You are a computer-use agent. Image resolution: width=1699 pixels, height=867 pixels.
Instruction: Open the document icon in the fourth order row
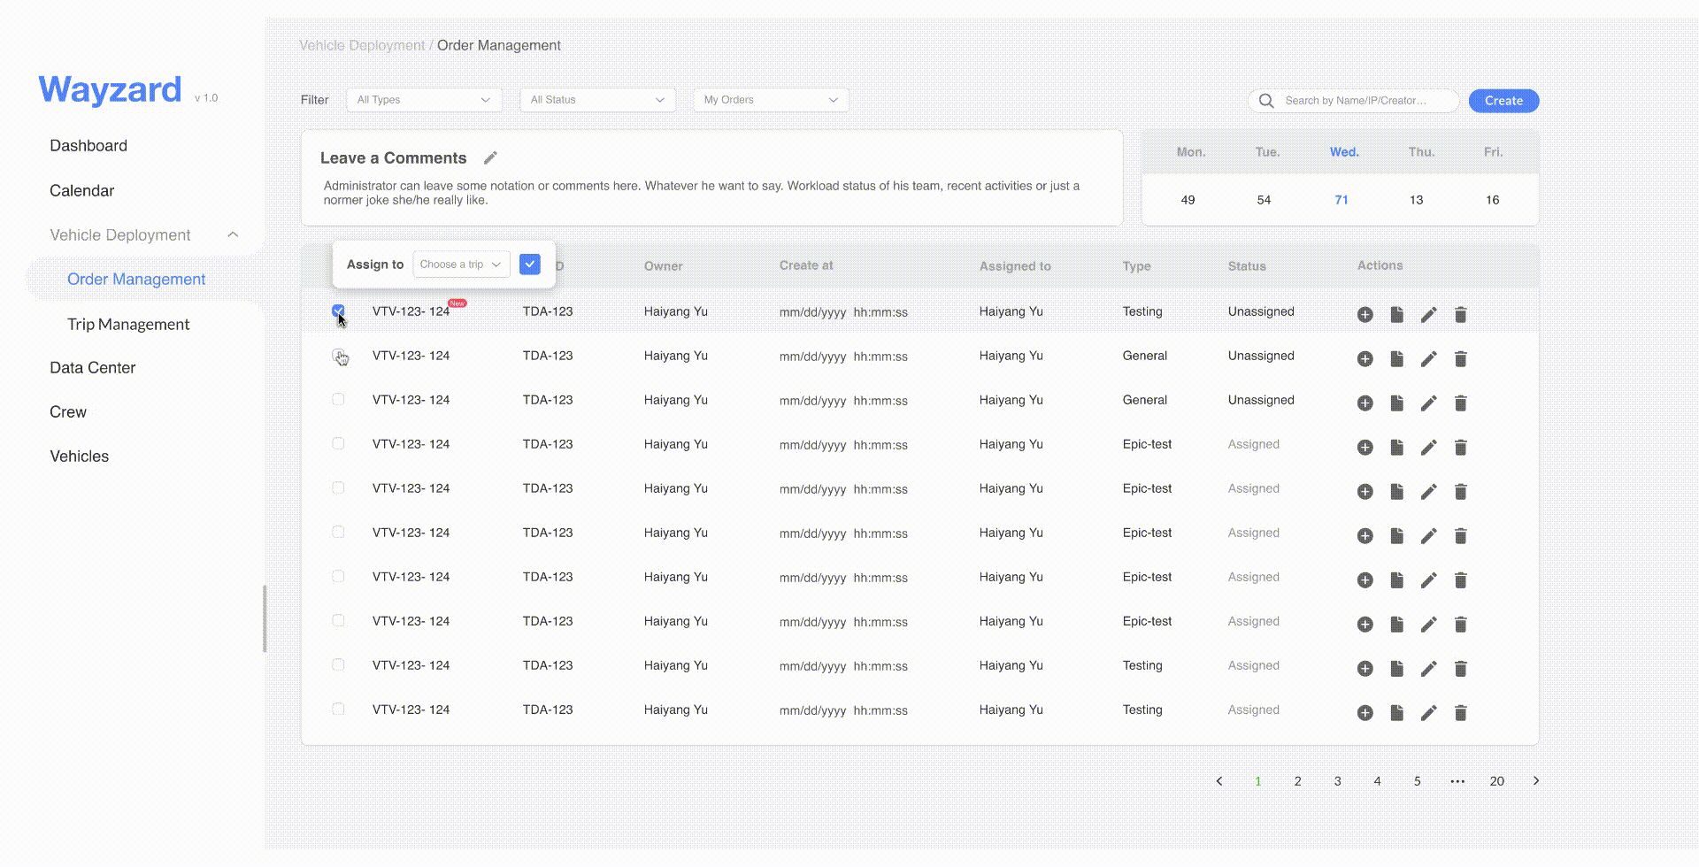click(1396, 447)
